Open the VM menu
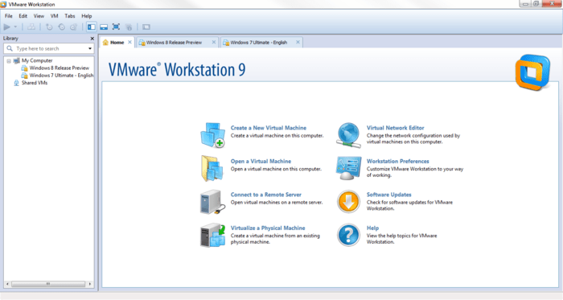 [x=54, y=16]
